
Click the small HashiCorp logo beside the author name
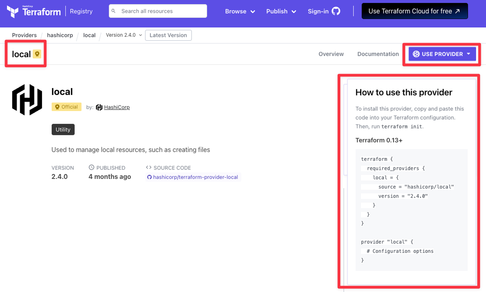tap(99, 107)
